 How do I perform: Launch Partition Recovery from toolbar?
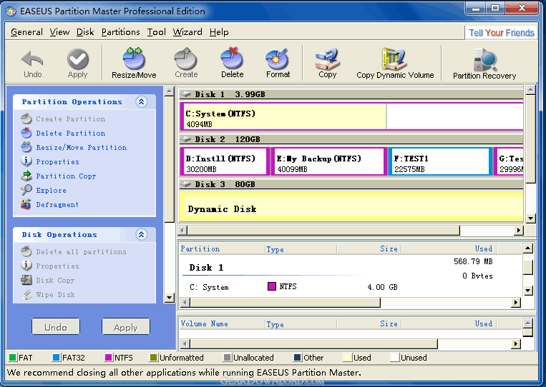pyautogui.click(x=484, y=59)
